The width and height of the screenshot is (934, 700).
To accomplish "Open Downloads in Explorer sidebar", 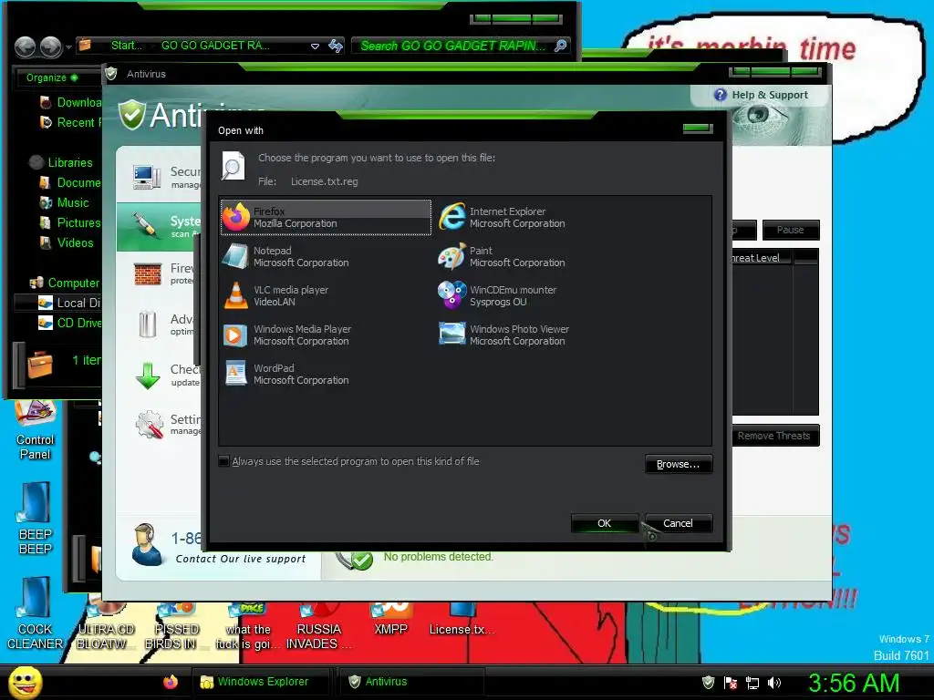I will pos(70,102).
